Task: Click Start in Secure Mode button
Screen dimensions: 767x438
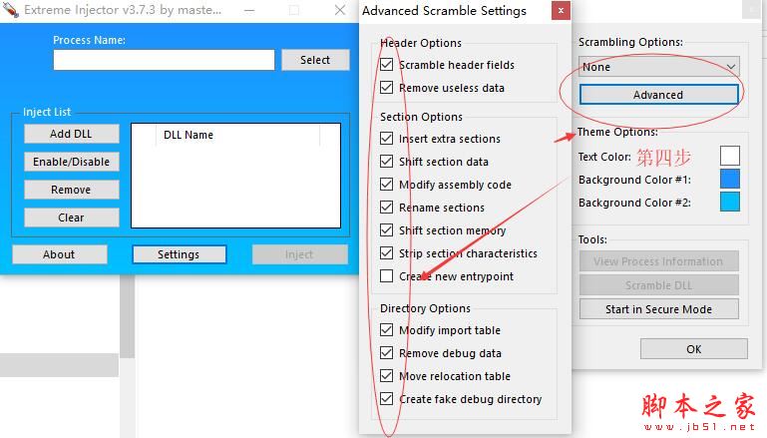Action: (x=659, y=309)
